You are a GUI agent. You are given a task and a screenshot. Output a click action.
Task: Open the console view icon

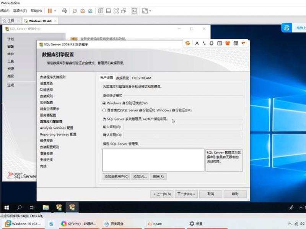[x=134, y=11]
